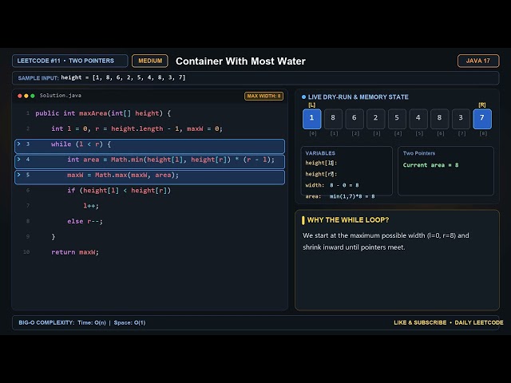The image size is (511, 383).
Task: Select the array cell with value 6
Action: click(355, 119)
